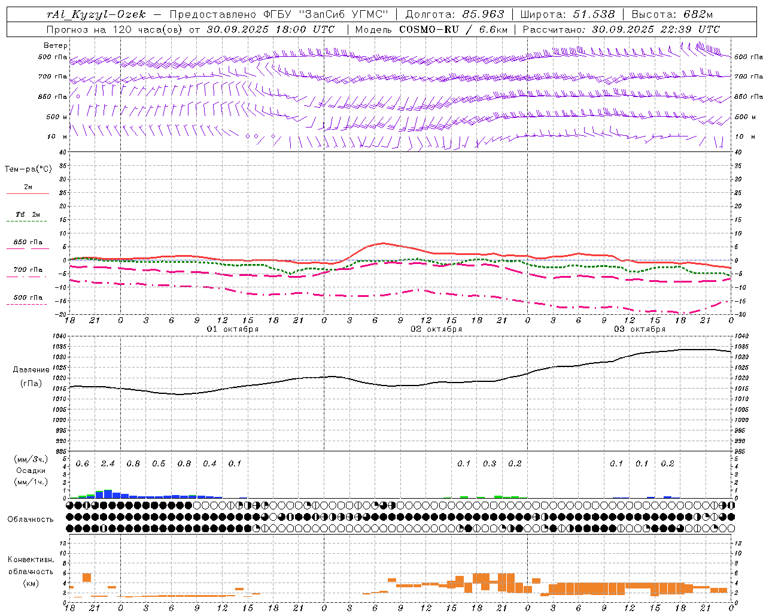
Task: Click the Широта: 51.538 value
Action: click(x=567, y=14)
